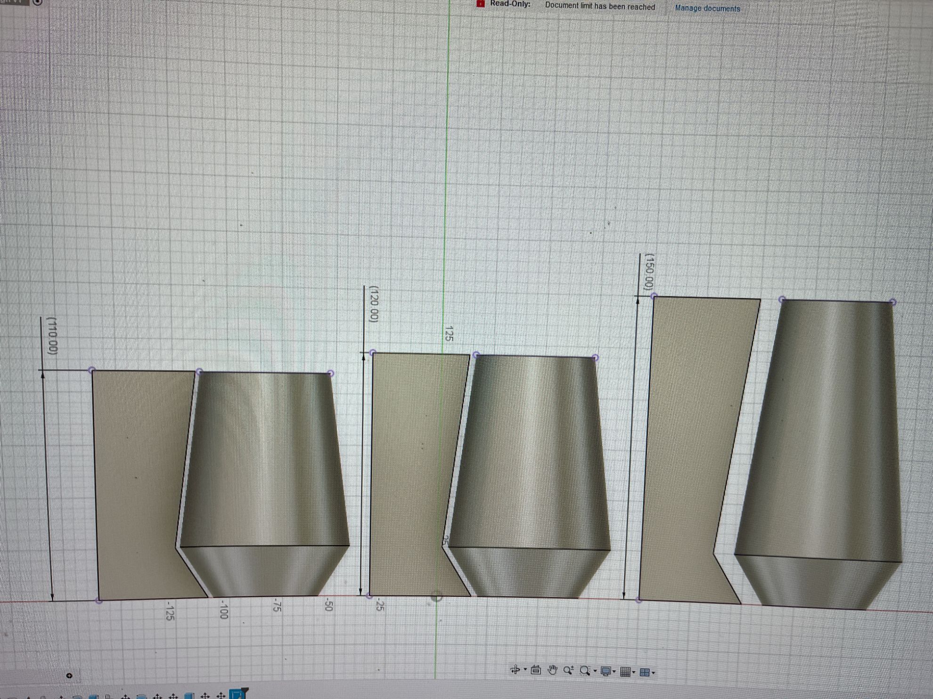The image size is (933, 699).
Task: Click the black circular plus comment icon
Action: point(69,675)
